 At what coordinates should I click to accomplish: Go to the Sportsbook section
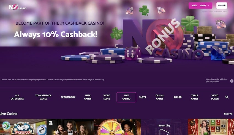(x=68, y=97)
